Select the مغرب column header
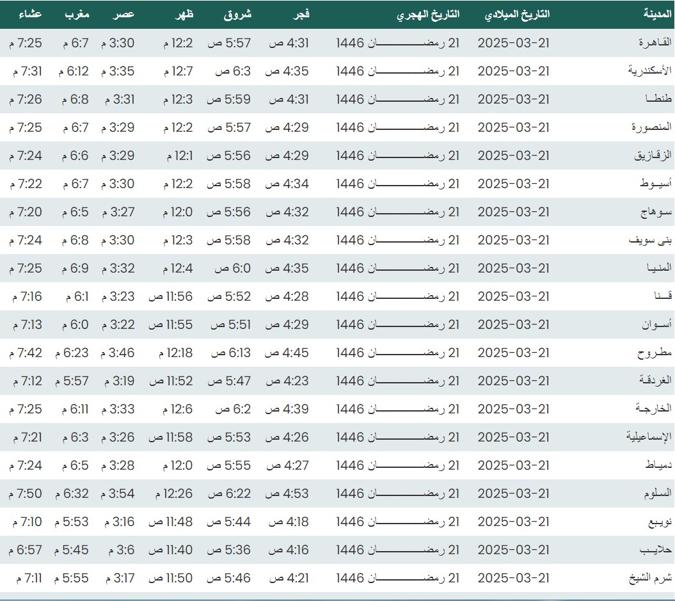This screenshot has height=601, width=675. [77, 14]
